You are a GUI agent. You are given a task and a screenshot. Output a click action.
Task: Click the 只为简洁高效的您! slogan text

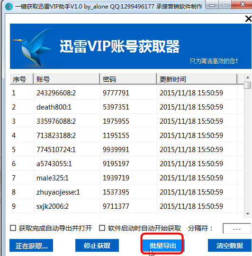point(214,61)
